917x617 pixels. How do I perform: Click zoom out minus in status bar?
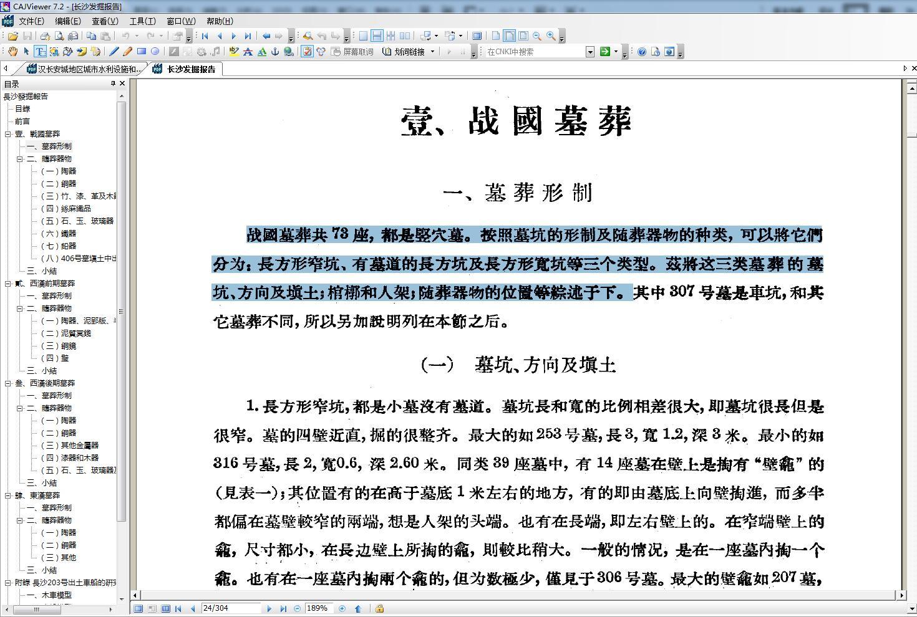297,609
